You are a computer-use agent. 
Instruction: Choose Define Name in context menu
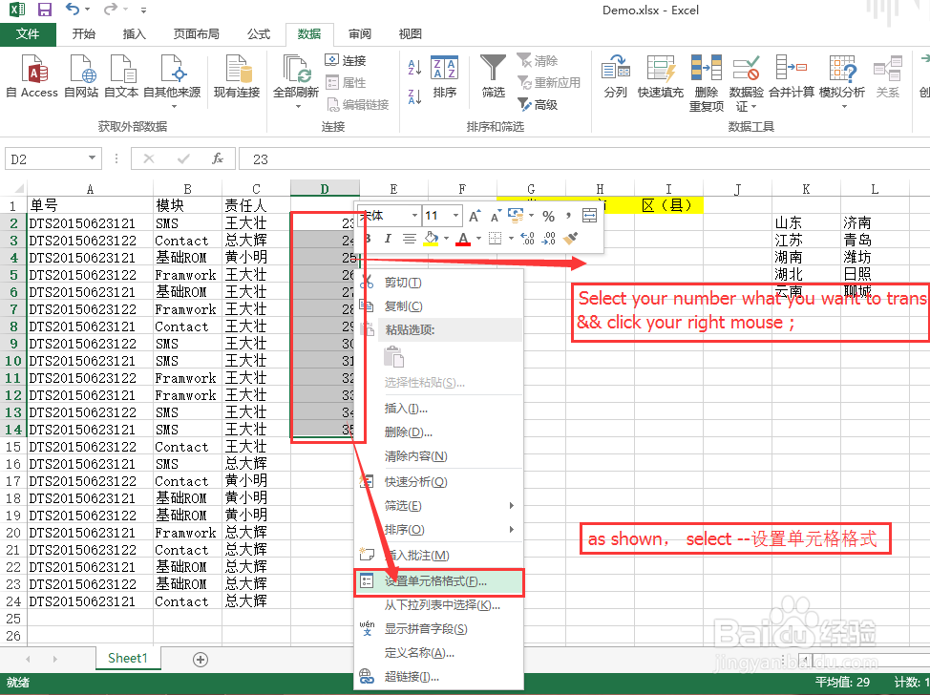439,653
